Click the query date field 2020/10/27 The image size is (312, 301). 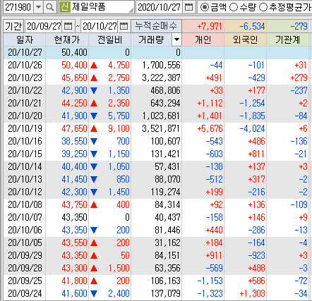click(160, 7)
